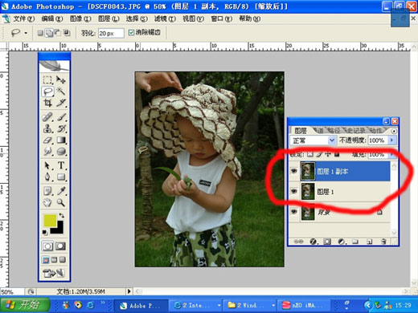418x313 pixels.
Task: Click the 开始 Start button
Action: (25, 305)
